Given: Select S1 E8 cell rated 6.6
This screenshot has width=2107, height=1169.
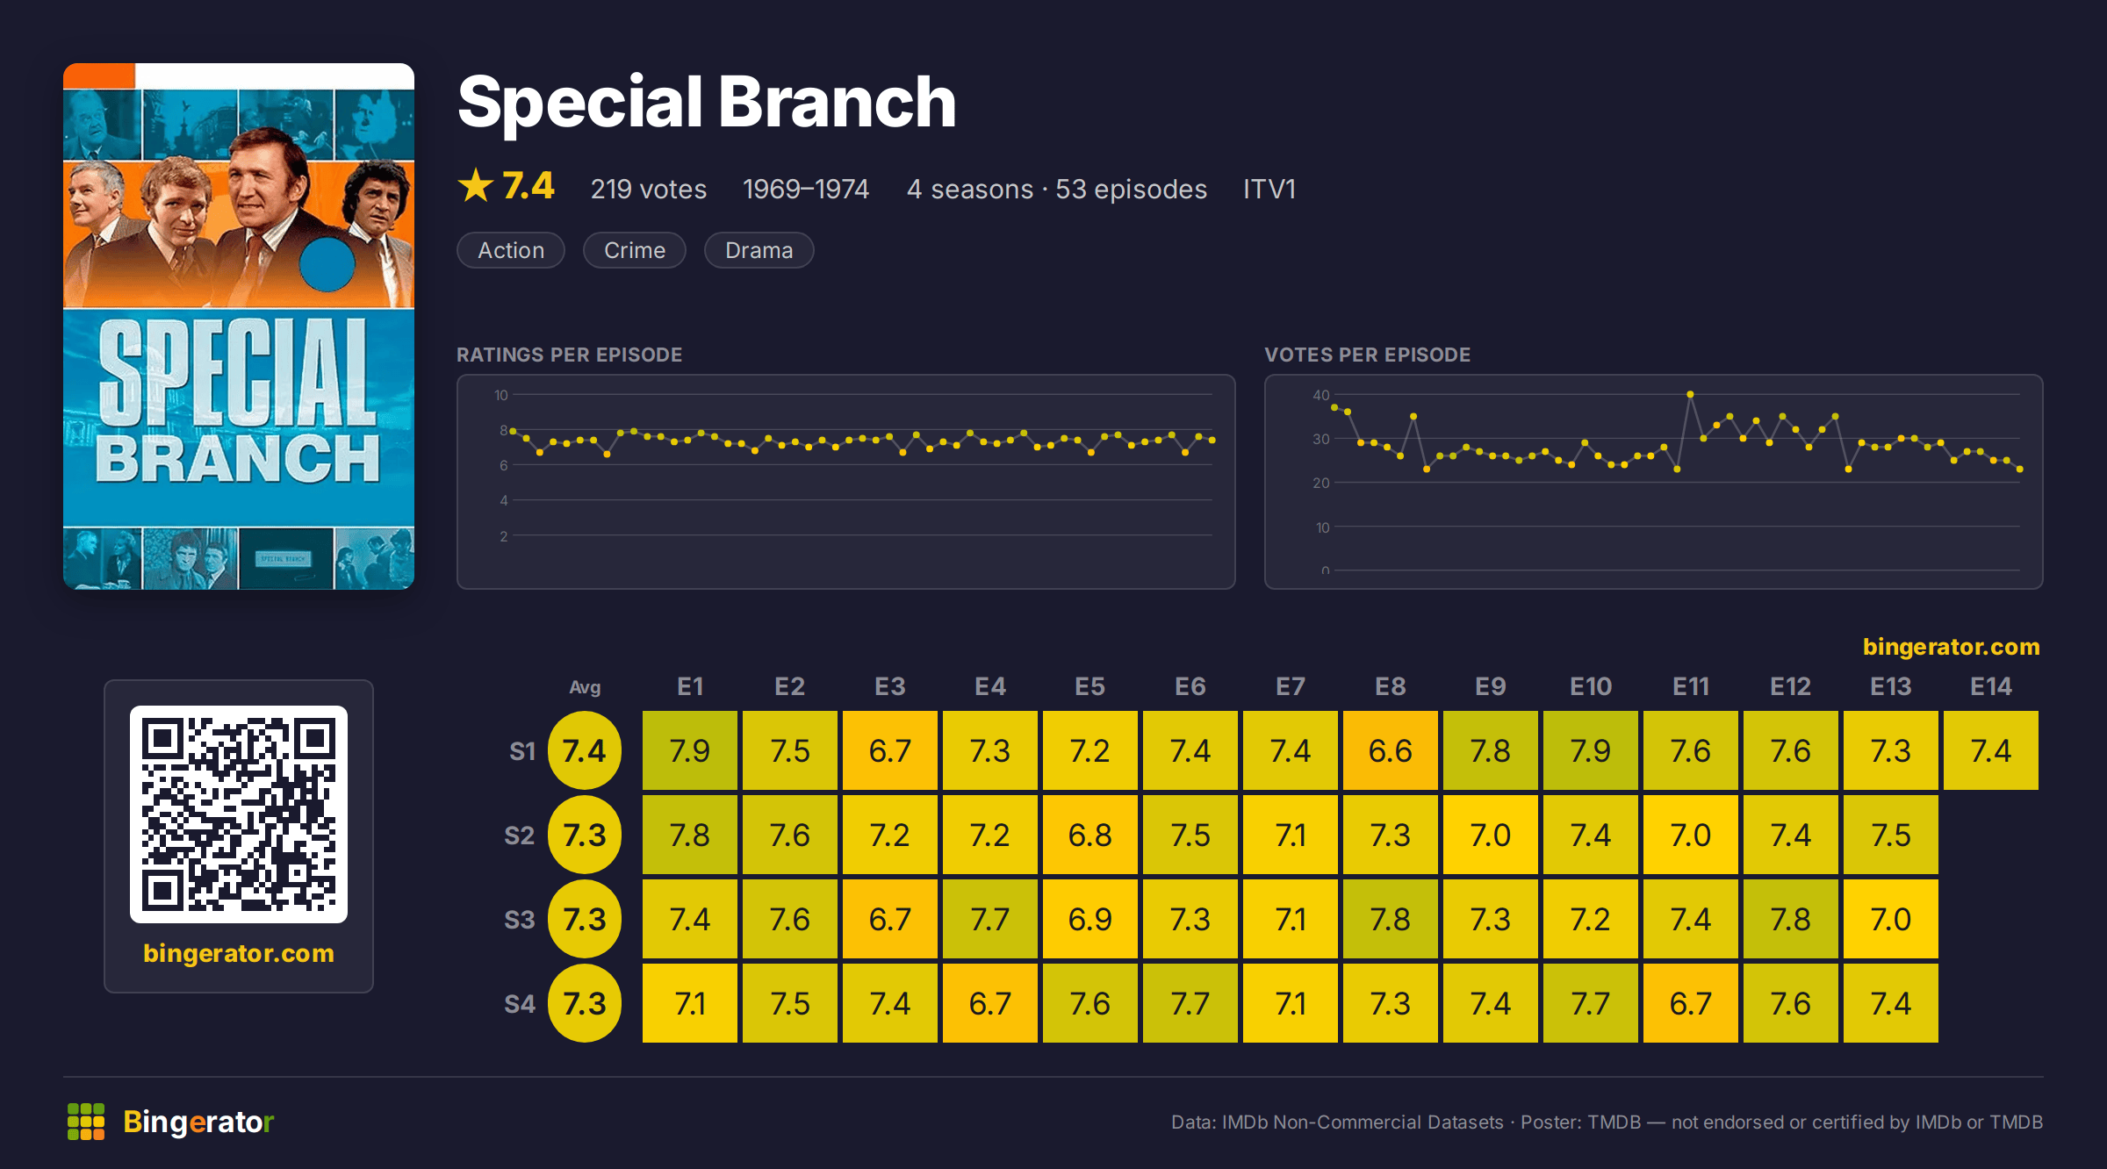Looking at the screenshot, I should coord(1391,750).
